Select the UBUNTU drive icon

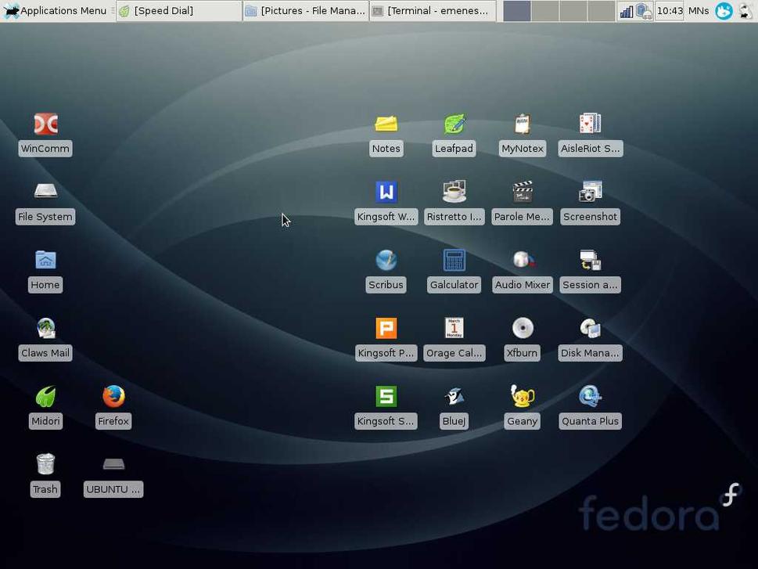pyautogui.click(x=113, y=464)
